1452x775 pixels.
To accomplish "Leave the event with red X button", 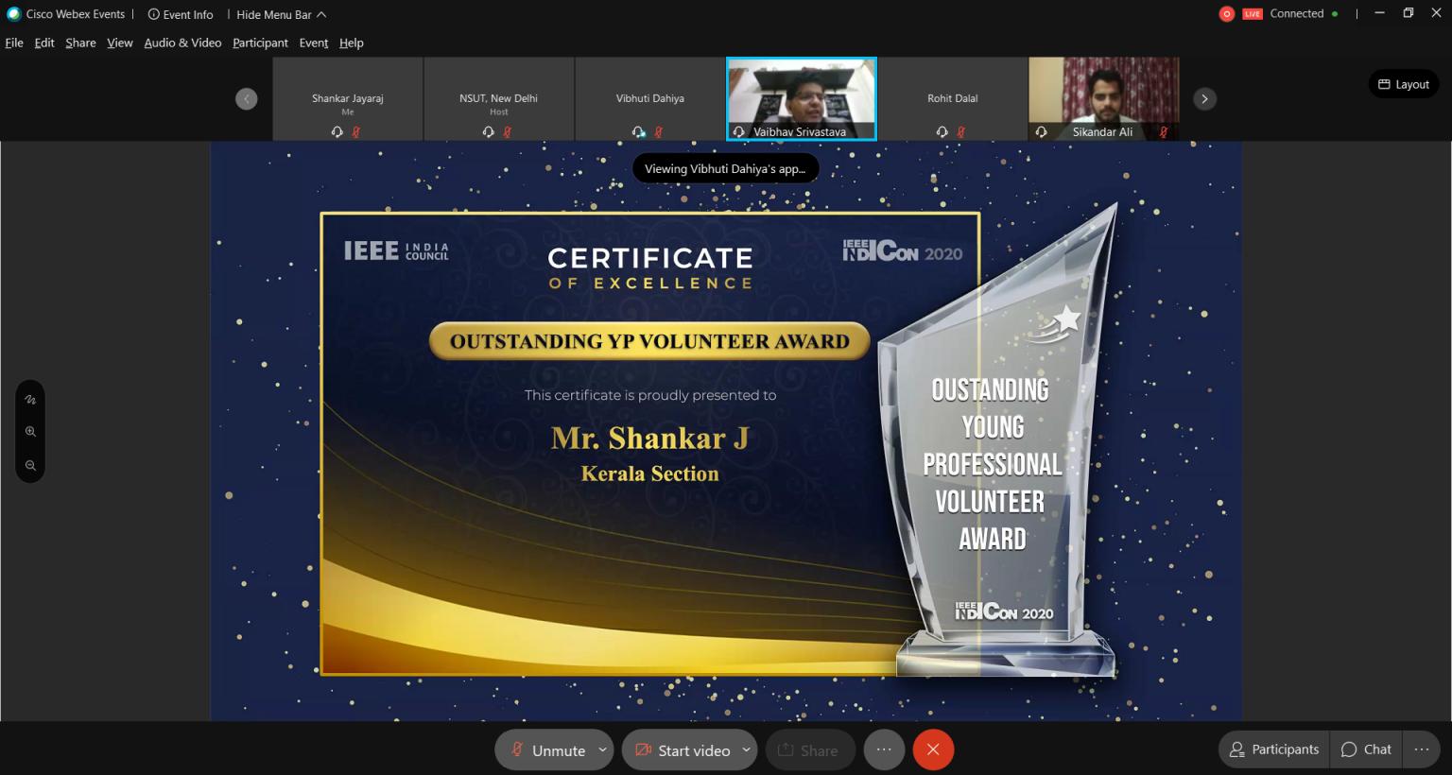I will point(933,749).
